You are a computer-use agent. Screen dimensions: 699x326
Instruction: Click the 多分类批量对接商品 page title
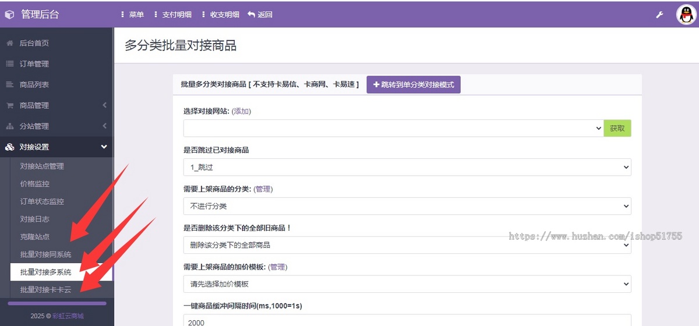coord(181,45)
